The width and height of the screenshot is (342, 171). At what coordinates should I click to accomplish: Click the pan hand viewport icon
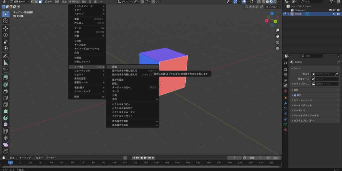278,36
